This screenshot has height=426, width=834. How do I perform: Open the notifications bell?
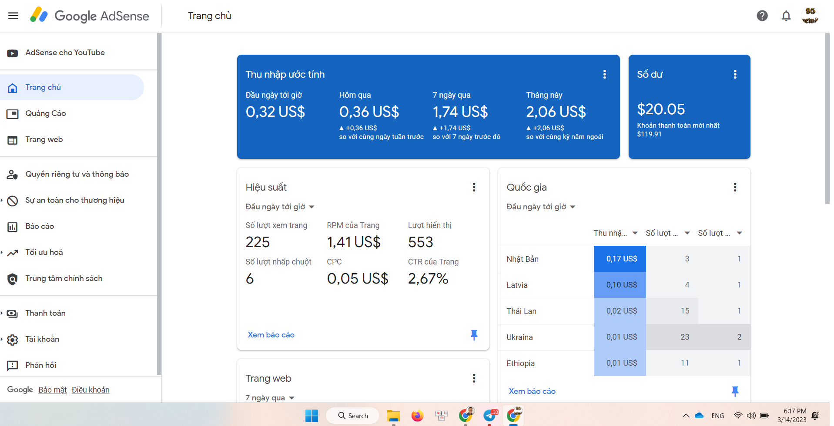click(786, 16)
